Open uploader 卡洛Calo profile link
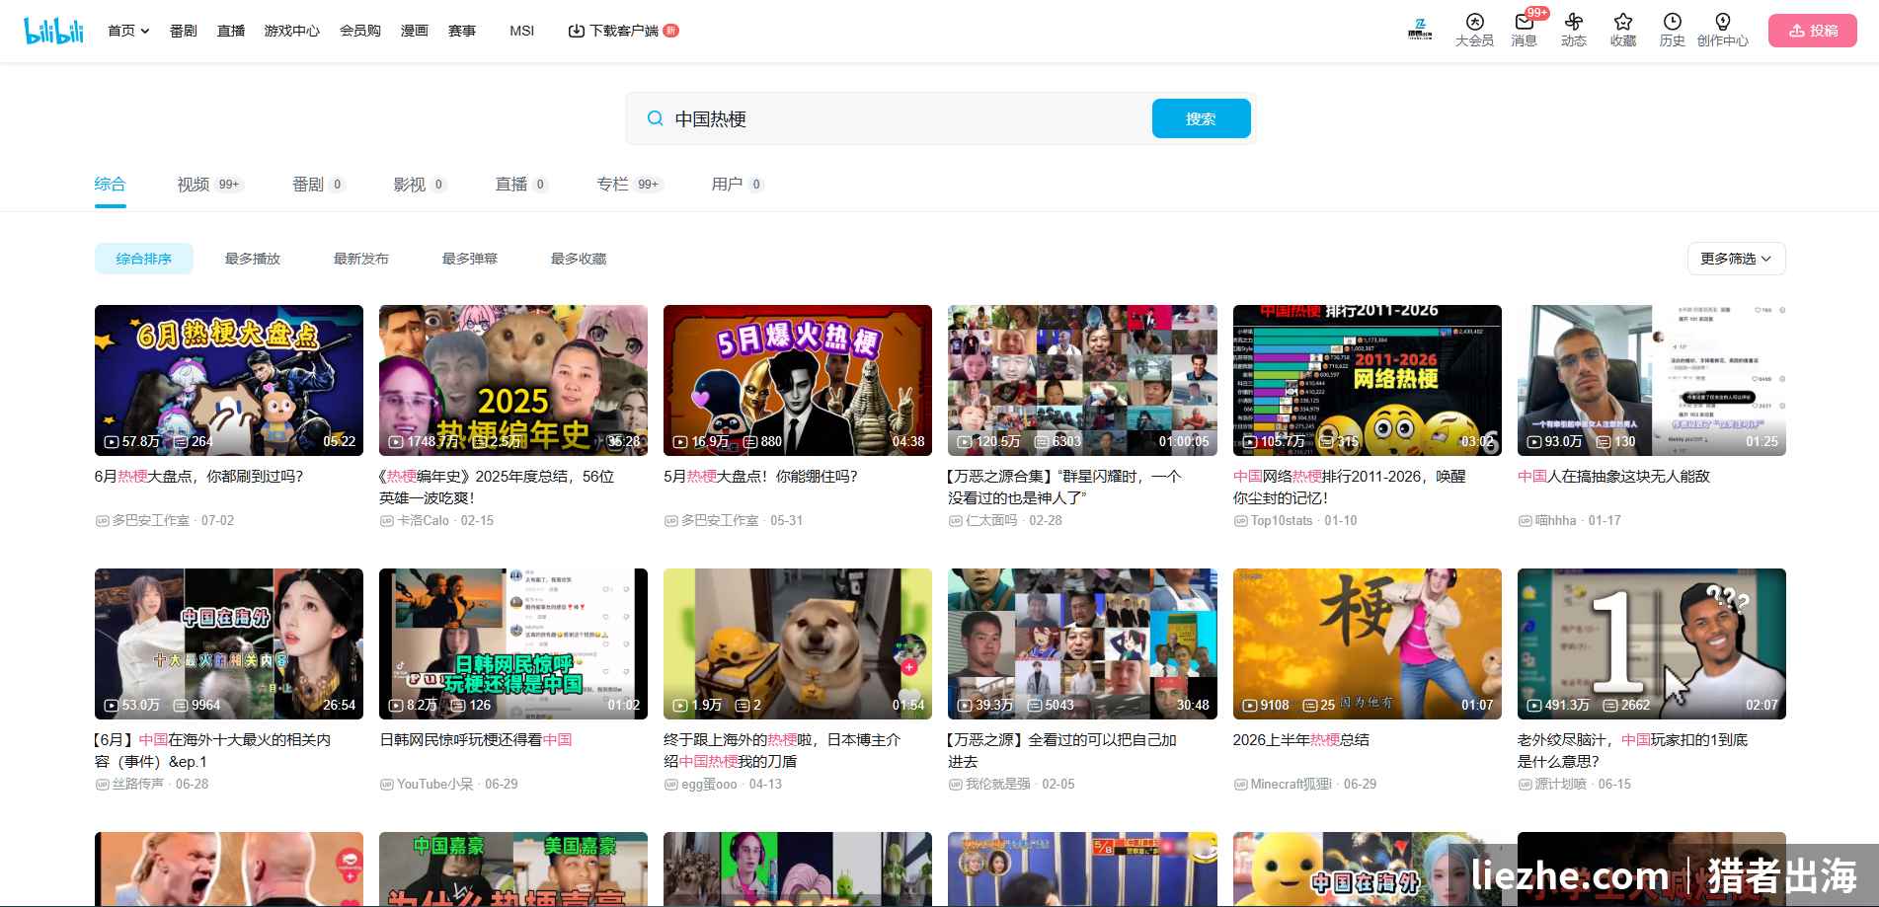 click(x=423, y=520)
